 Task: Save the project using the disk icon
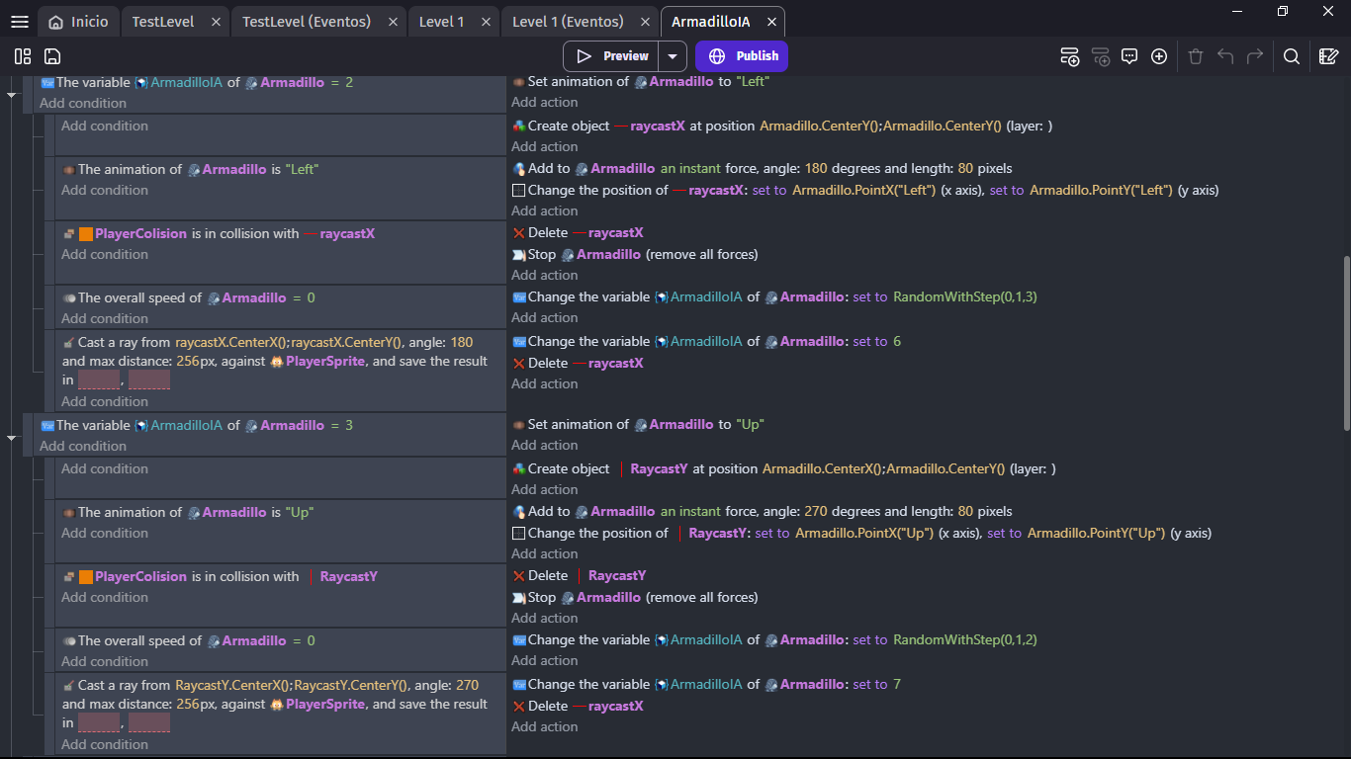(52, 56)
